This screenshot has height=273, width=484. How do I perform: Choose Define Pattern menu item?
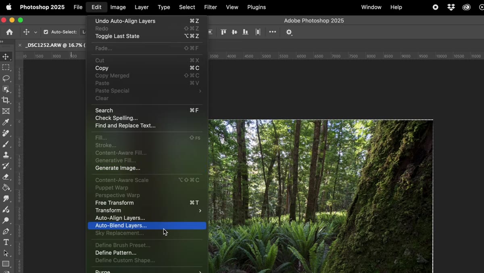(x=147, y=253)
